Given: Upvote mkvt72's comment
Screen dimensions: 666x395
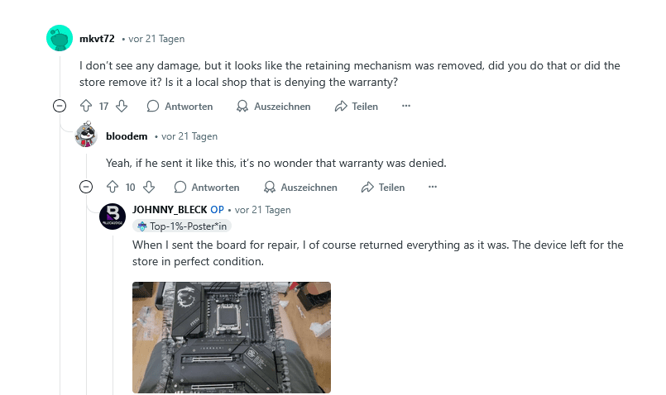Looking at the screenshot, I should (x=86, y=107).
